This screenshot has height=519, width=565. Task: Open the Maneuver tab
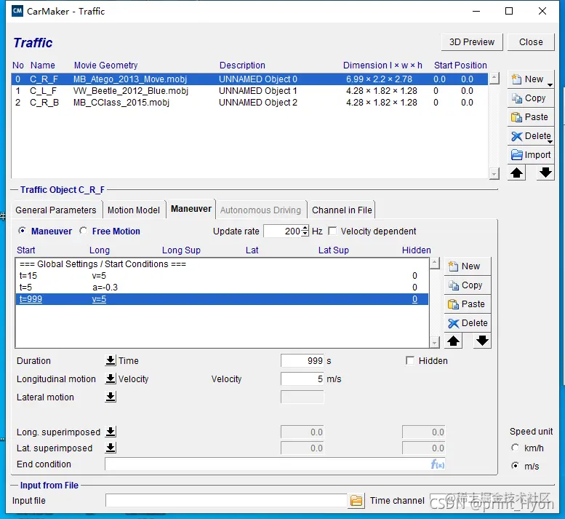(x=191, y=209)
